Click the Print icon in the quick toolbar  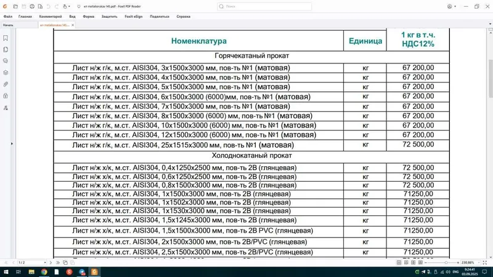[x=32, y=6]
